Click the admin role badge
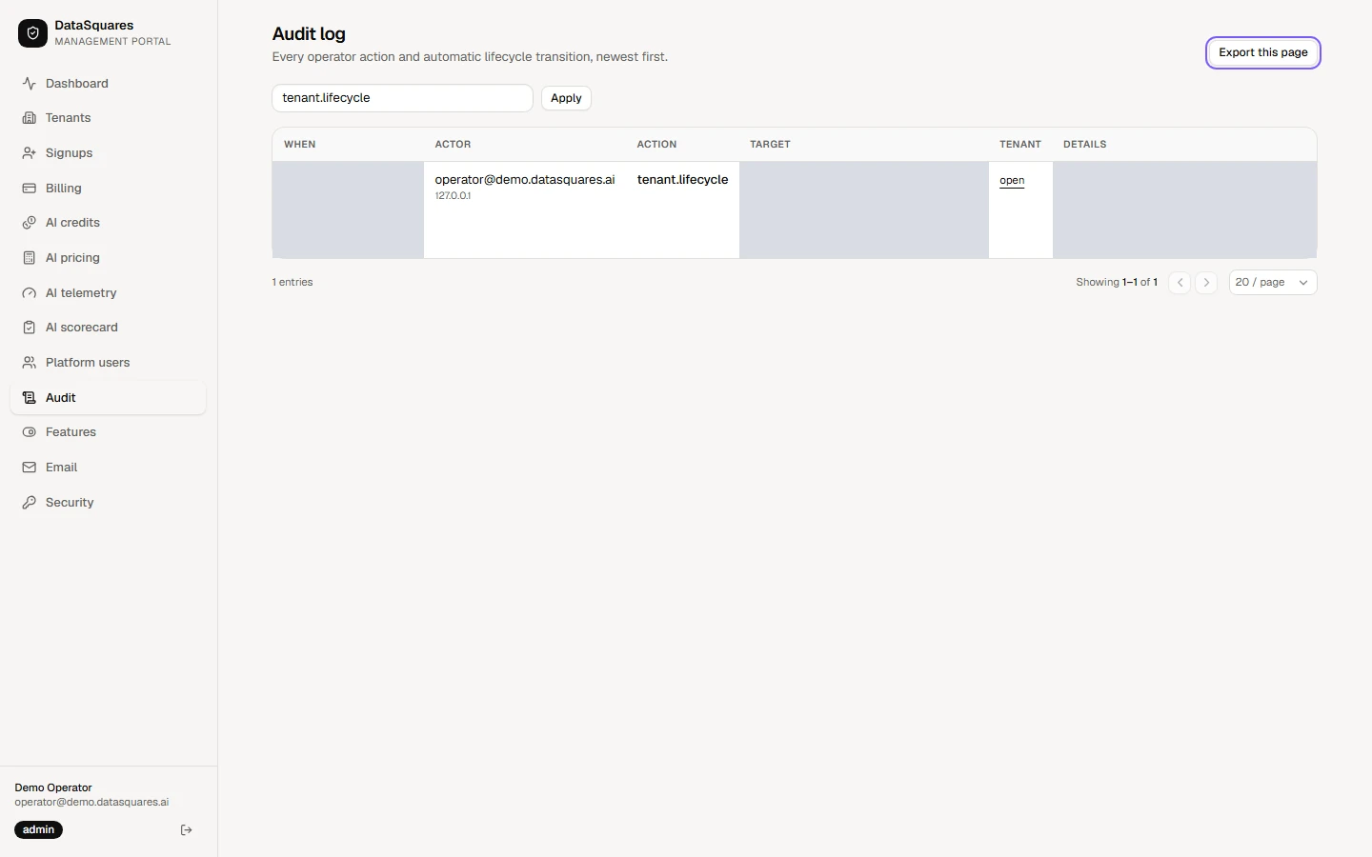 (x=38, y=830)
